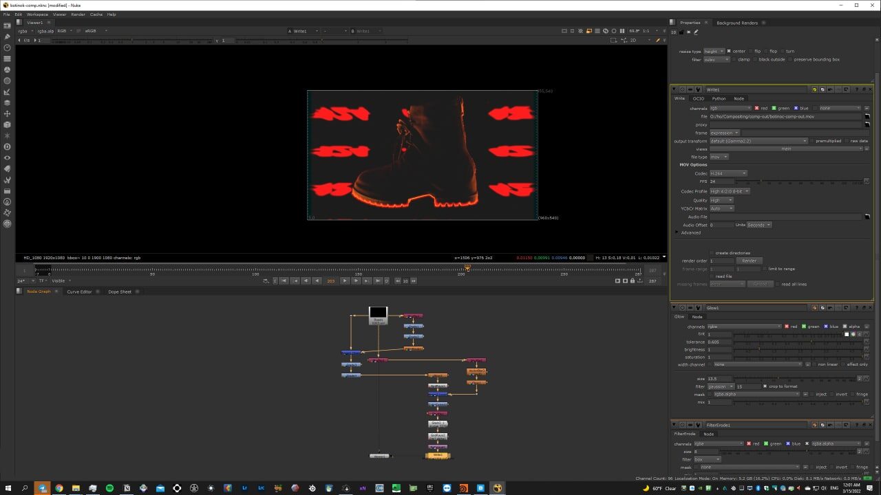
Task: Toggle the green channel in Write1
Action: (774, 108)
